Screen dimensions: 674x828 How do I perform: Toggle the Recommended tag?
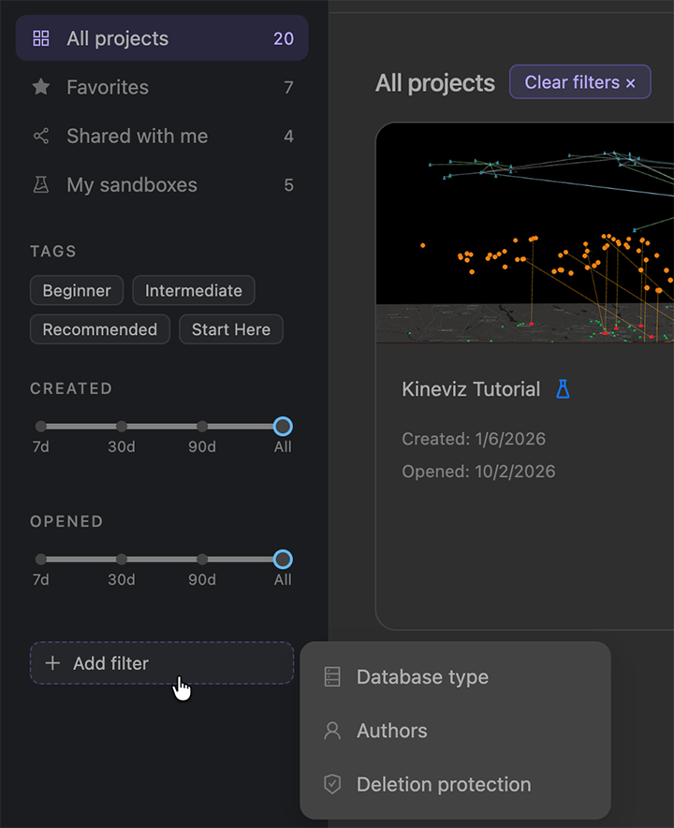pos(100,329)
